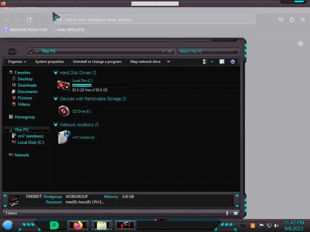Show more toolbar commands chevron
This screenshot has height=232, width=310.
168,62
